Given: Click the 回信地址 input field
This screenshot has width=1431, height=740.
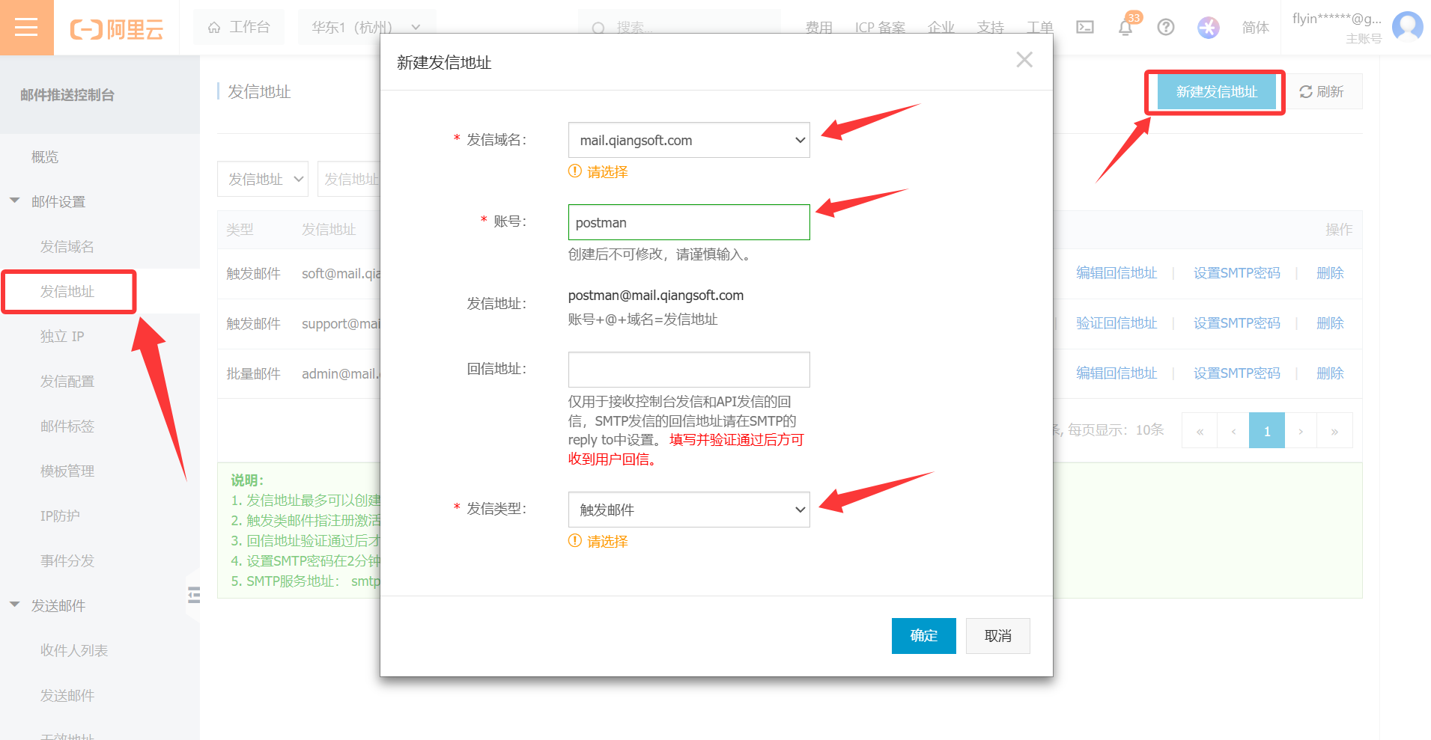Looking at the screenshot, I should pyautogui.click(x=689, y=370).
